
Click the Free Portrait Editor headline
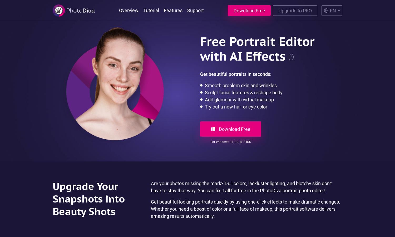[257, 49]
